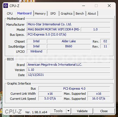Click the CPU-Z logo at bottom left
Screen dimensions: 118x117
coord(13,112)
